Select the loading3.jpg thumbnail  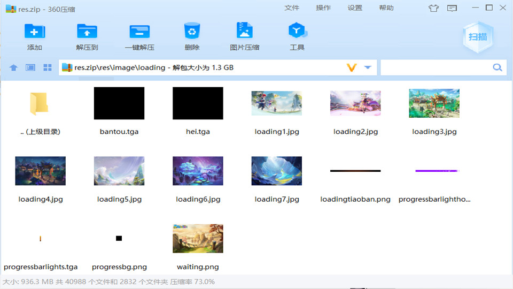point(434,103)
